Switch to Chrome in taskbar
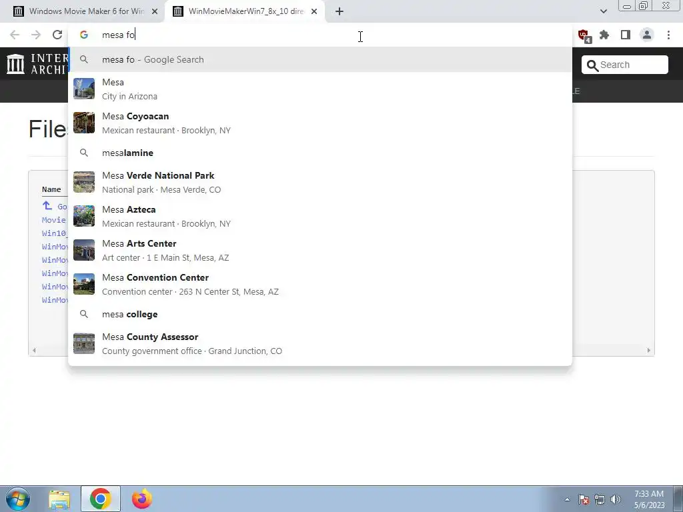The image size is (683, 512). tap(101, 499)
